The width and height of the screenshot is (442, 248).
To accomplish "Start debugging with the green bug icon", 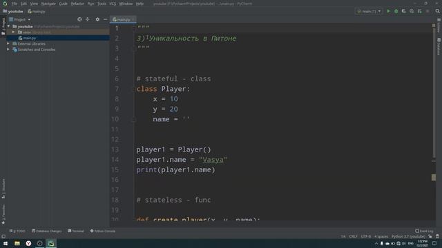I will (x=396, y=11).
